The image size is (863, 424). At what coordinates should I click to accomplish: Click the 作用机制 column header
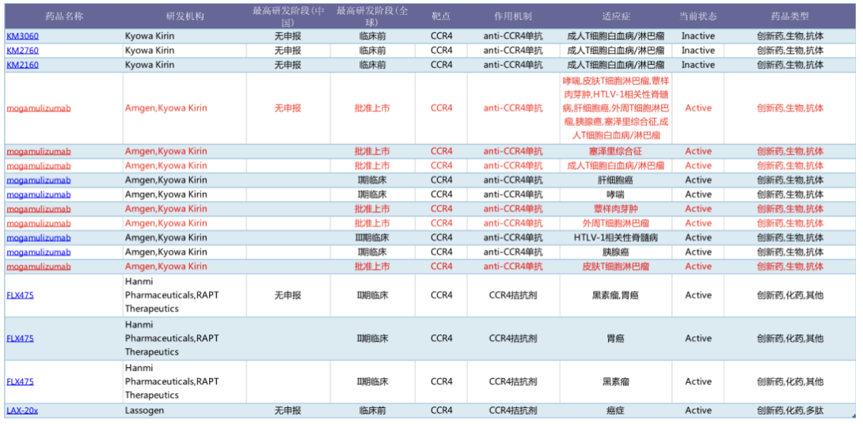tap(513, 16)
